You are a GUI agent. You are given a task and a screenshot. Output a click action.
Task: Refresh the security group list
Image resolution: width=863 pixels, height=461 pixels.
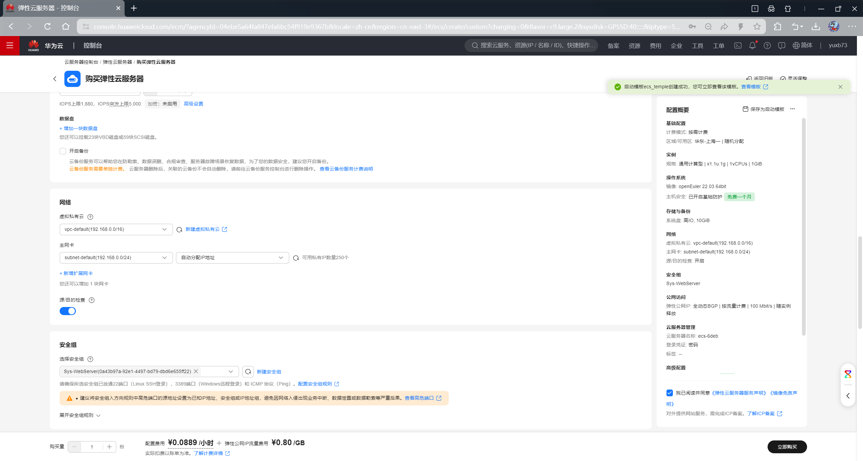pyautogui.click(x=248, y=371)
